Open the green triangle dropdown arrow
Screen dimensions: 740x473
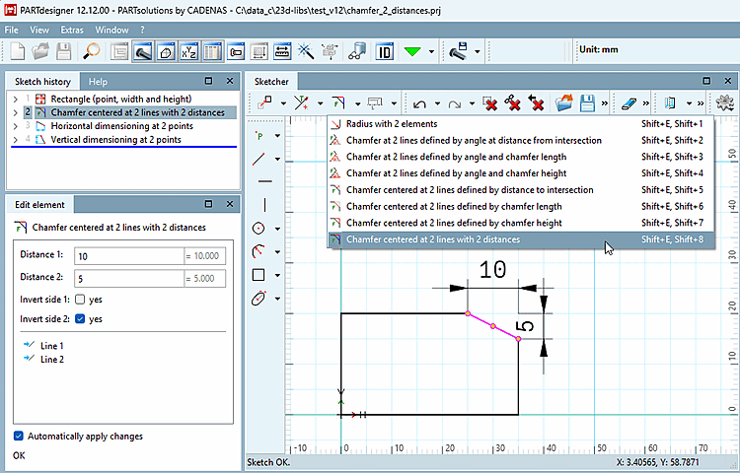point(431,51)
